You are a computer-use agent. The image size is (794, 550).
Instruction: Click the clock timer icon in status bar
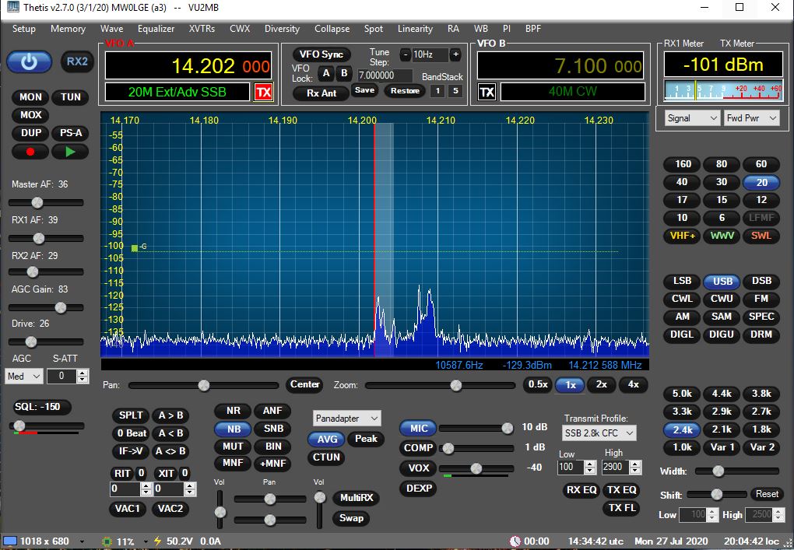[515, 541]
